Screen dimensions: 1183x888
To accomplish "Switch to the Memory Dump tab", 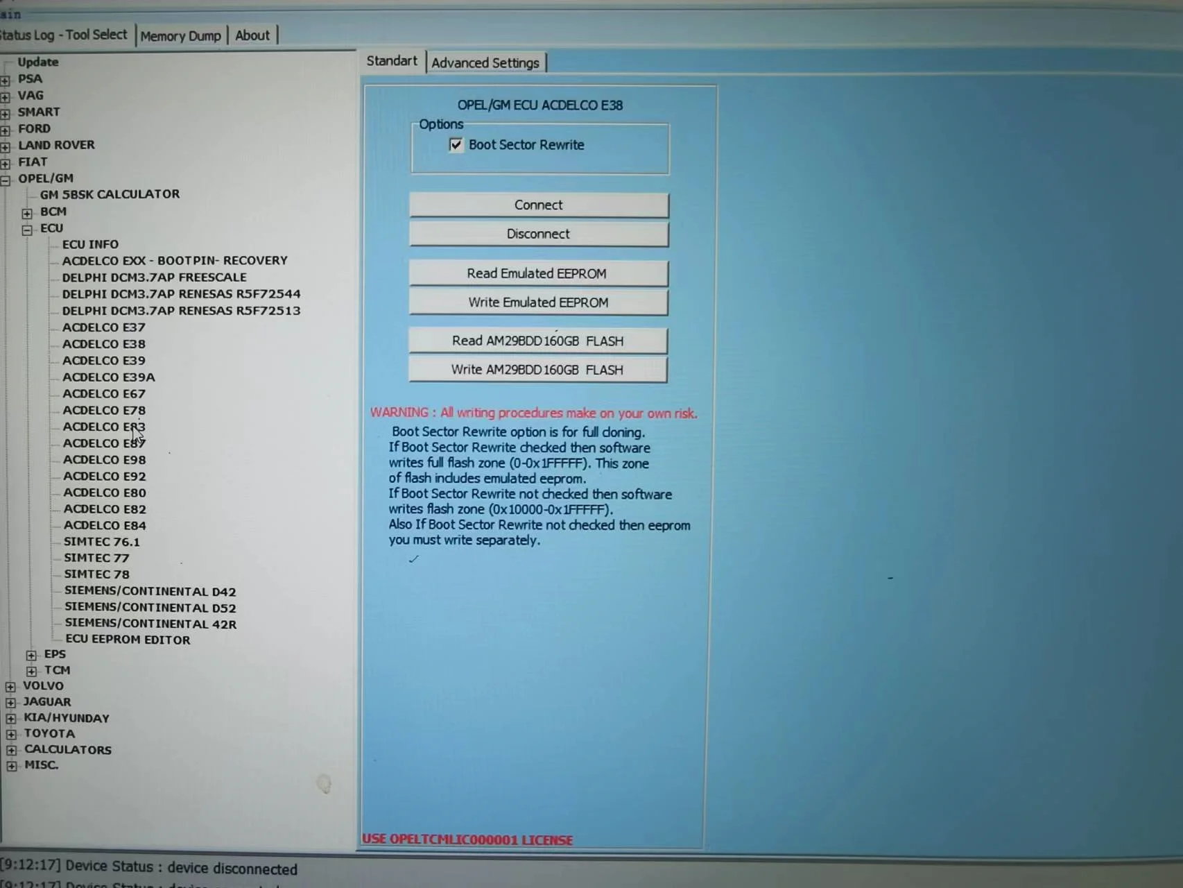I will [180, 35].
